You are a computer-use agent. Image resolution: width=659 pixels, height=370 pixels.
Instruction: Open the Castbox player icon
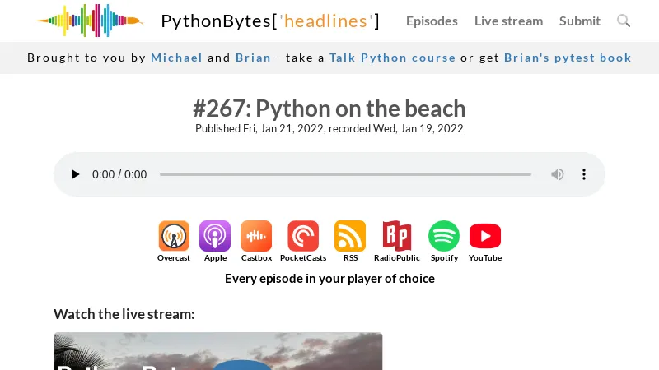(256, 236)
